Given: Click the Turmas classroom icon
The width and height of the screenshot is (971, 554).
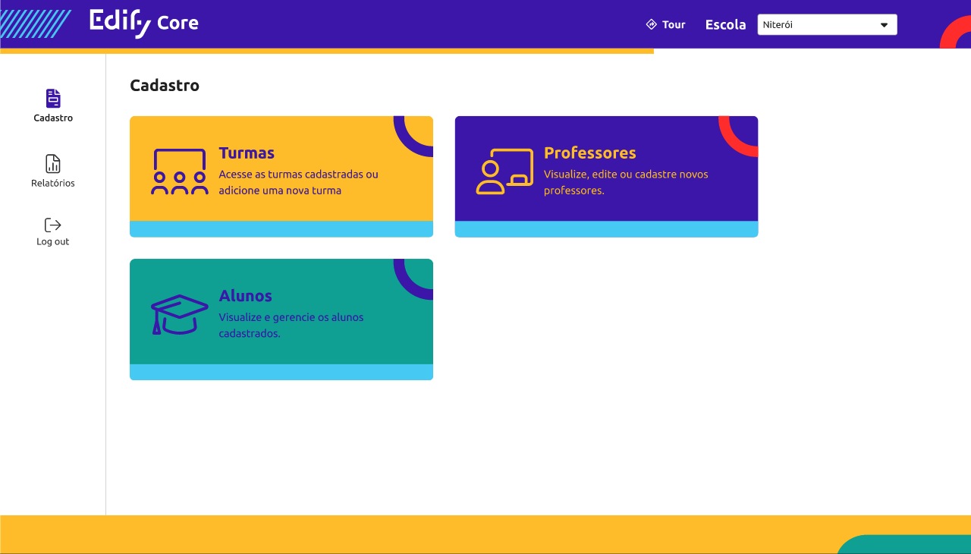Looking at the screenshot, I should click(x=180, y=172).
